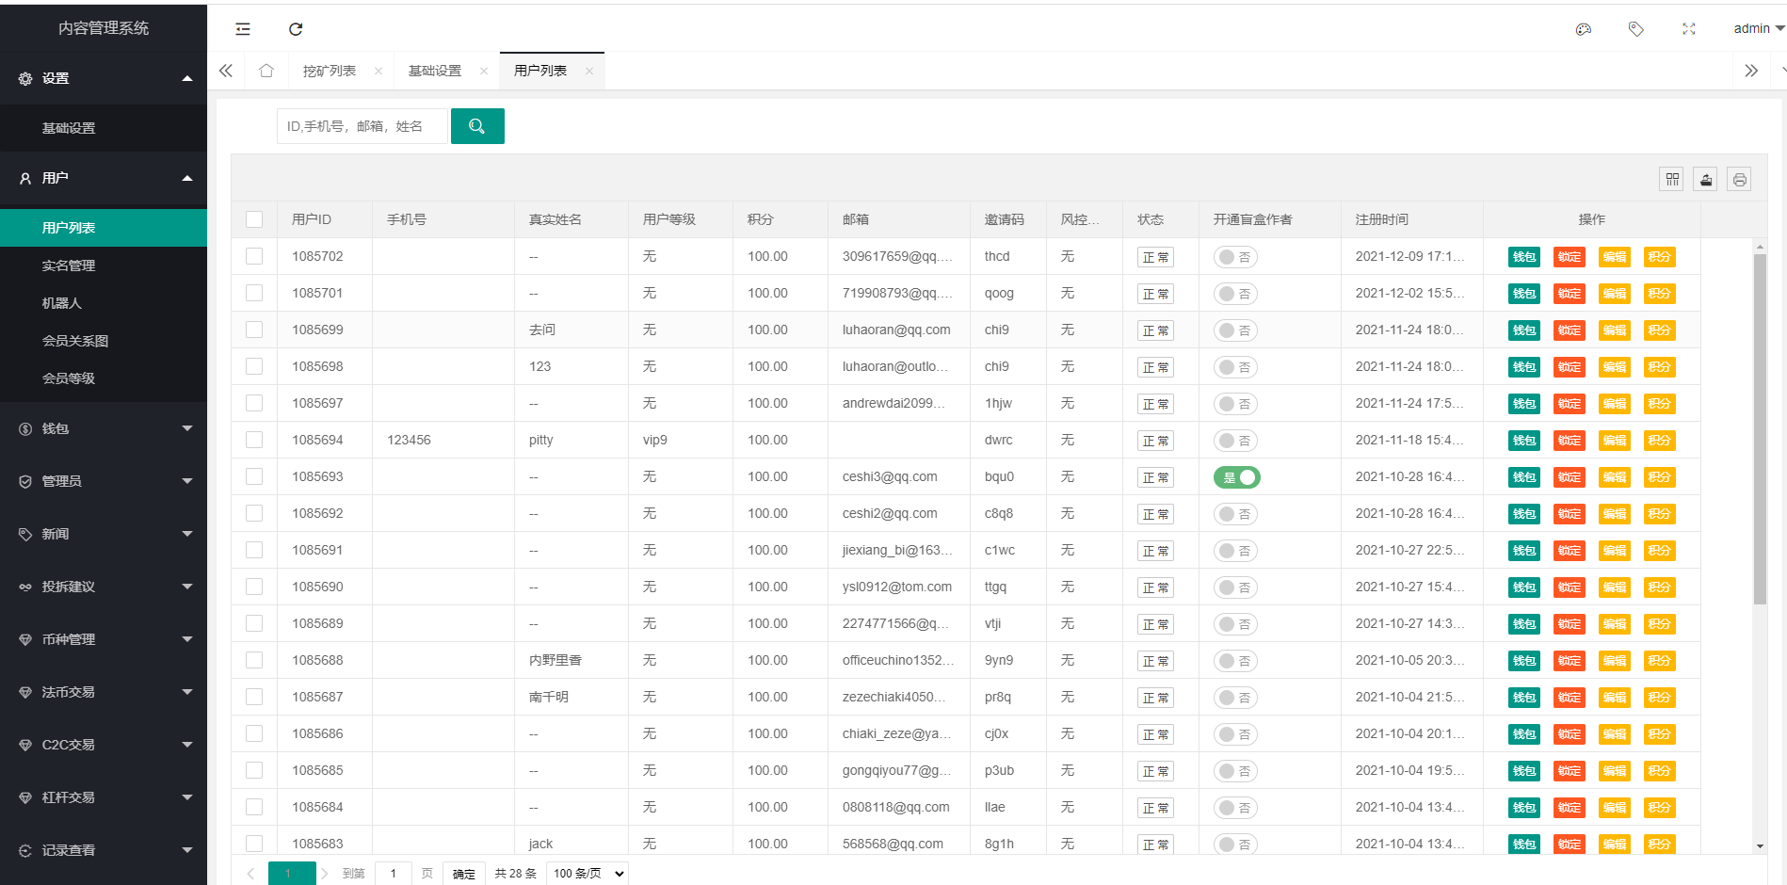Click the export data icon above the table
The image size is (1787, 885).
(x=1705, y=178)
